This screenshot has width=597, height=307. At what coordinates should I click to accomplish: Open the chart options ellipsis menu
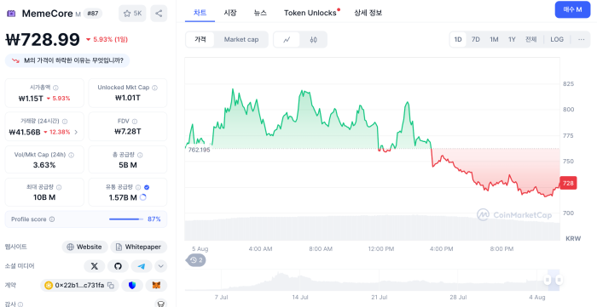[x=582, y=39]
